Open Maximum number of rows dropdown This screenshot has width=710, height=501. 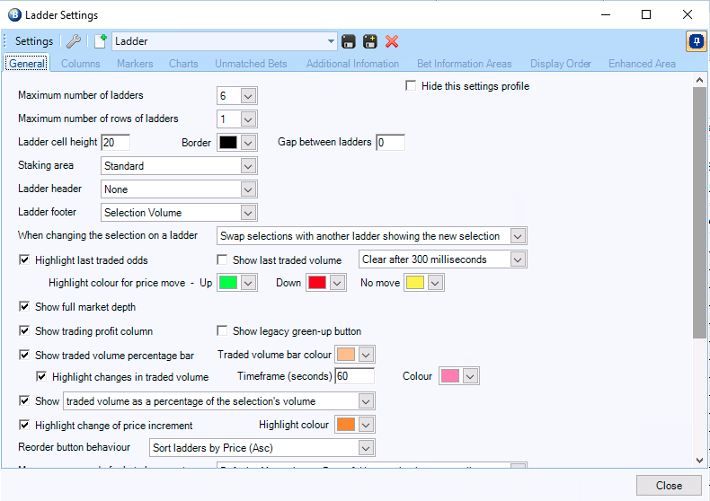[248, 119]
